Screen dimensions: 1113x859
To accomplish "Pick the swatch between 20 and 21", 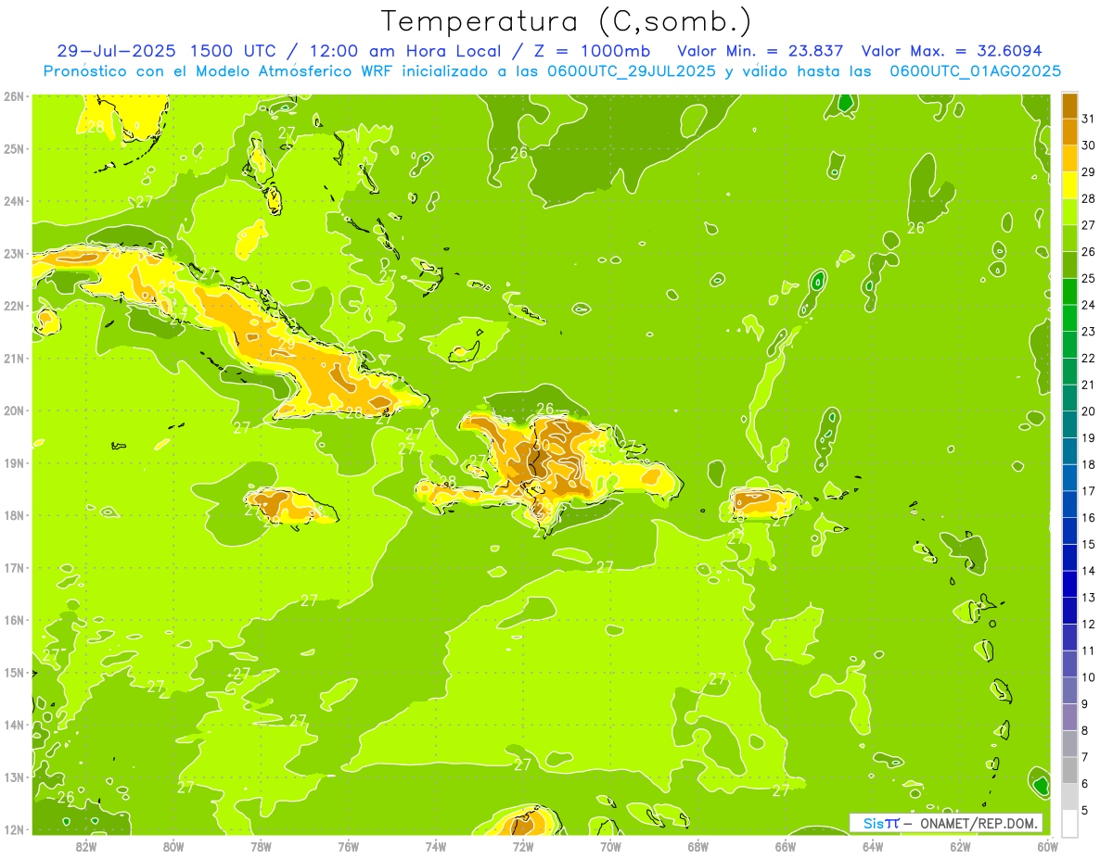I will 1069,398.
